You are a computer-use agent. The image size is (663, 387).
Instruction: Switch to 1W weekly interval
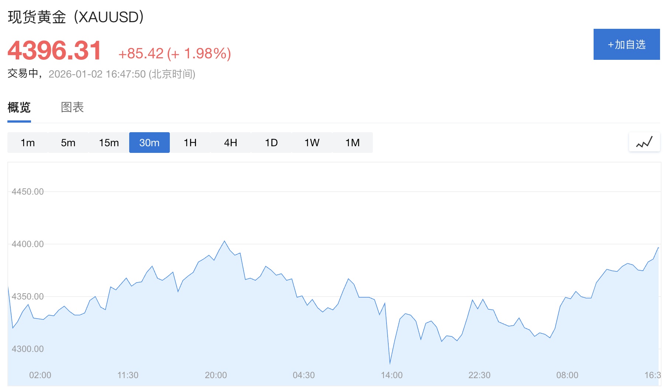click(312, 143)
